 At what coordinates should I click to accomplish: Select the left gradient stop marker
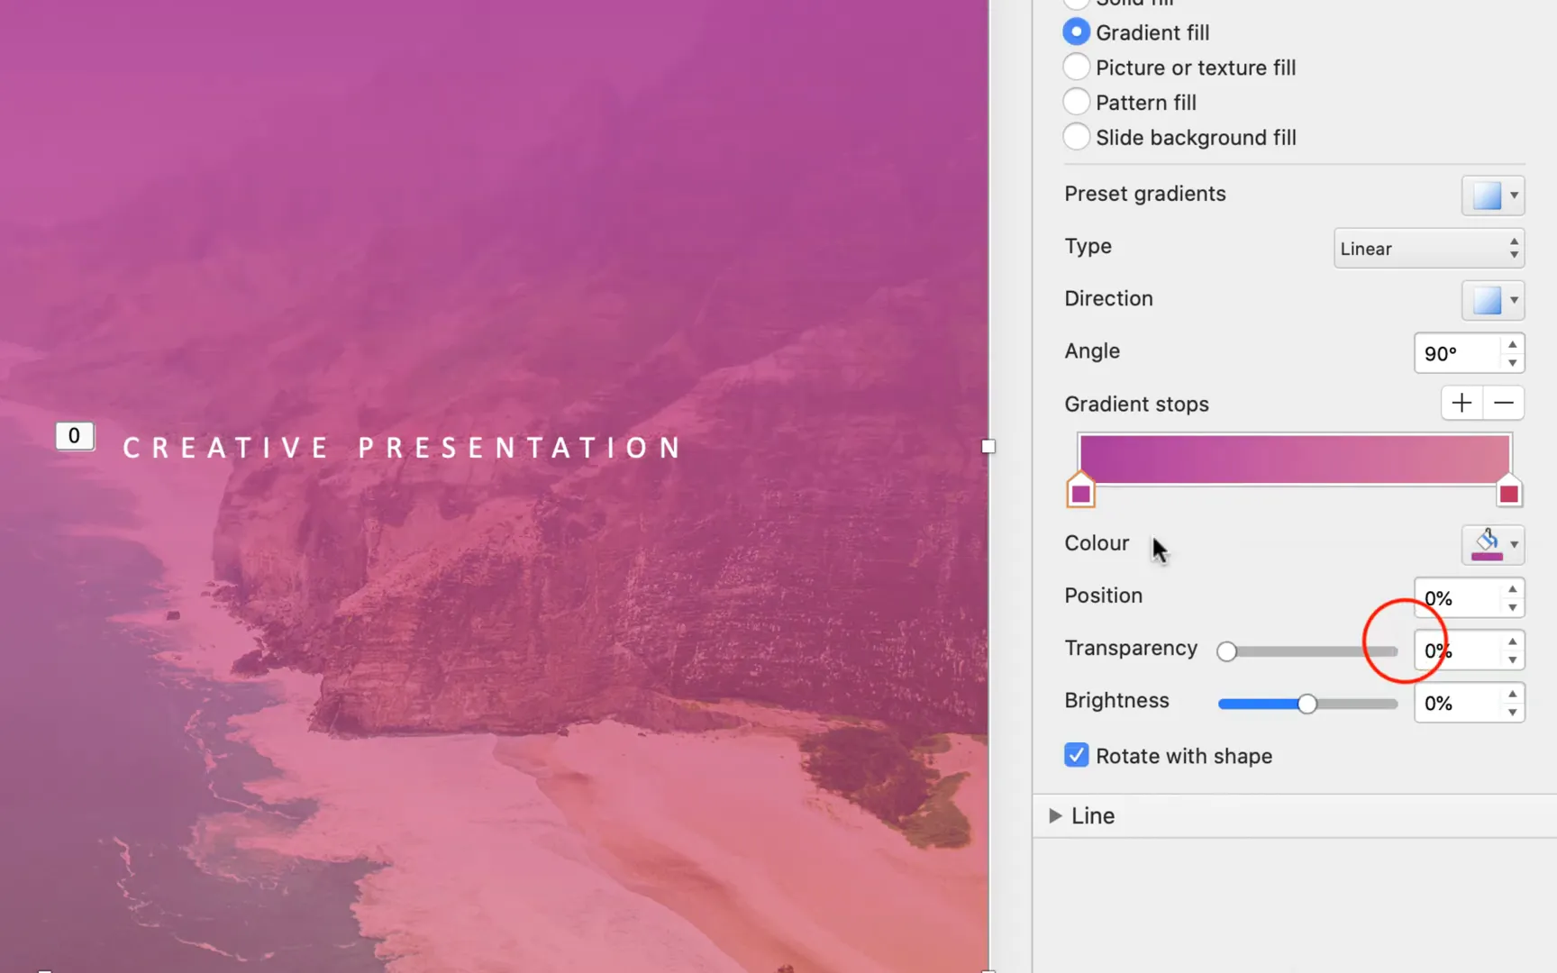(1080, 491)
